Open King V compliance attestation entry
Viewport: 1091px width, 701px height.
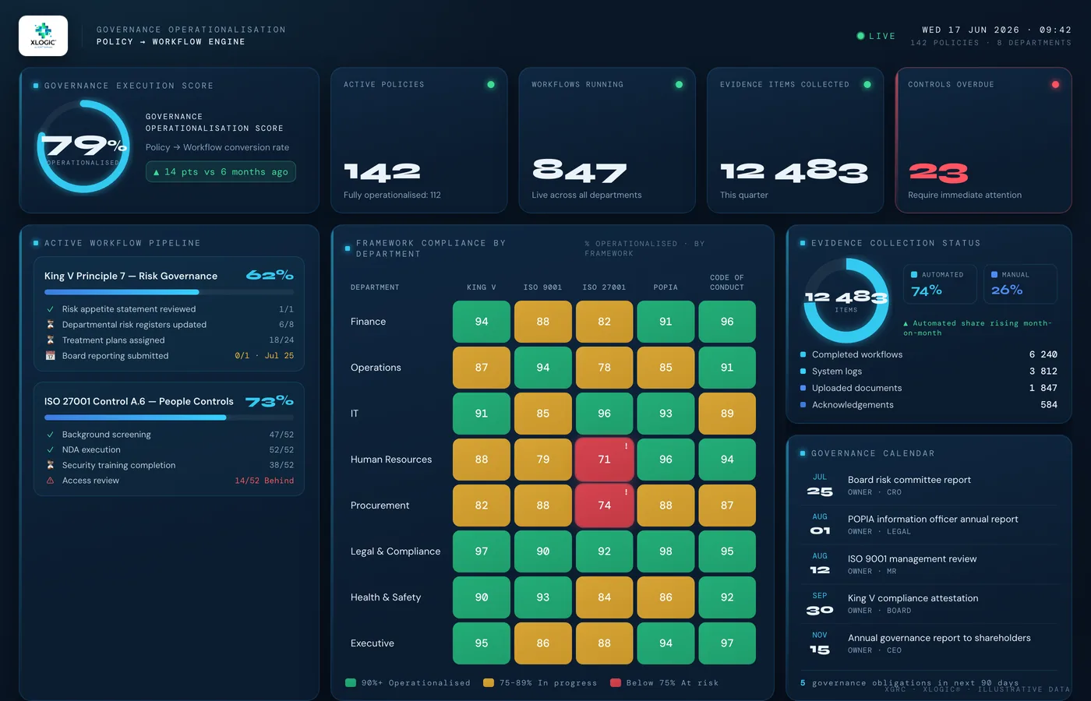pos(929,604)
